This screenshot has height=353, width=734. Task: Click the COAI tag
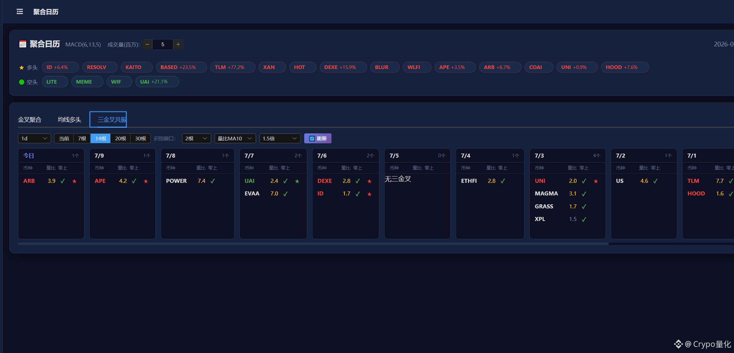tap(539, 67)
